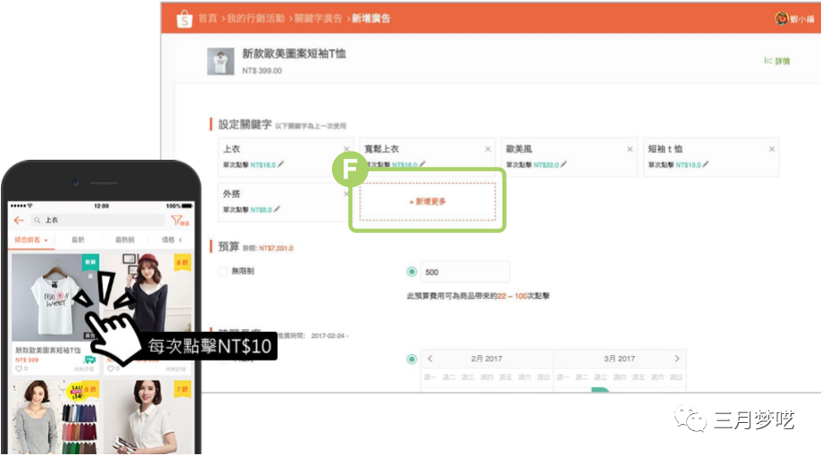Open 關鍵字廣告 breadcrumb

coord(318,19)
